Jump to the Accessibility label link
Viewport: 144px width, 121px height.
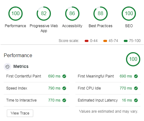(x=72, y=26)
